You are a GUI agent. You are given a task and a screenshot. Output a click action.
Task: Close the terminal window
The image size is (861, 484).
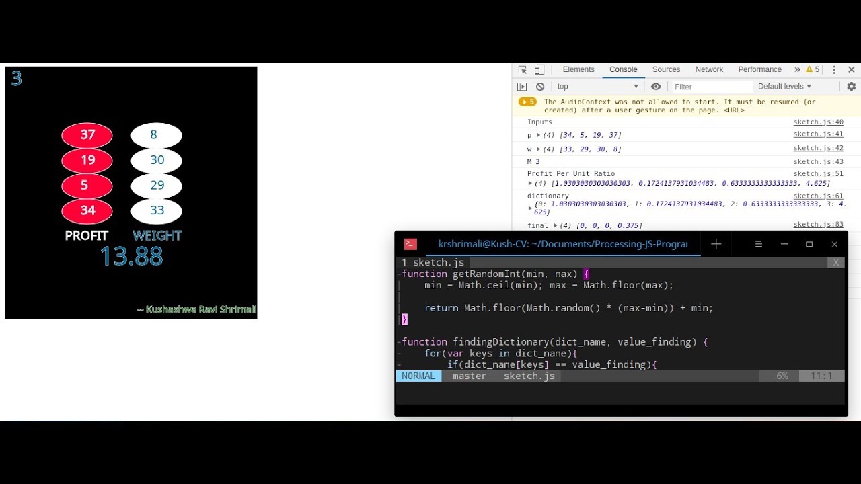tap(835, 244)
